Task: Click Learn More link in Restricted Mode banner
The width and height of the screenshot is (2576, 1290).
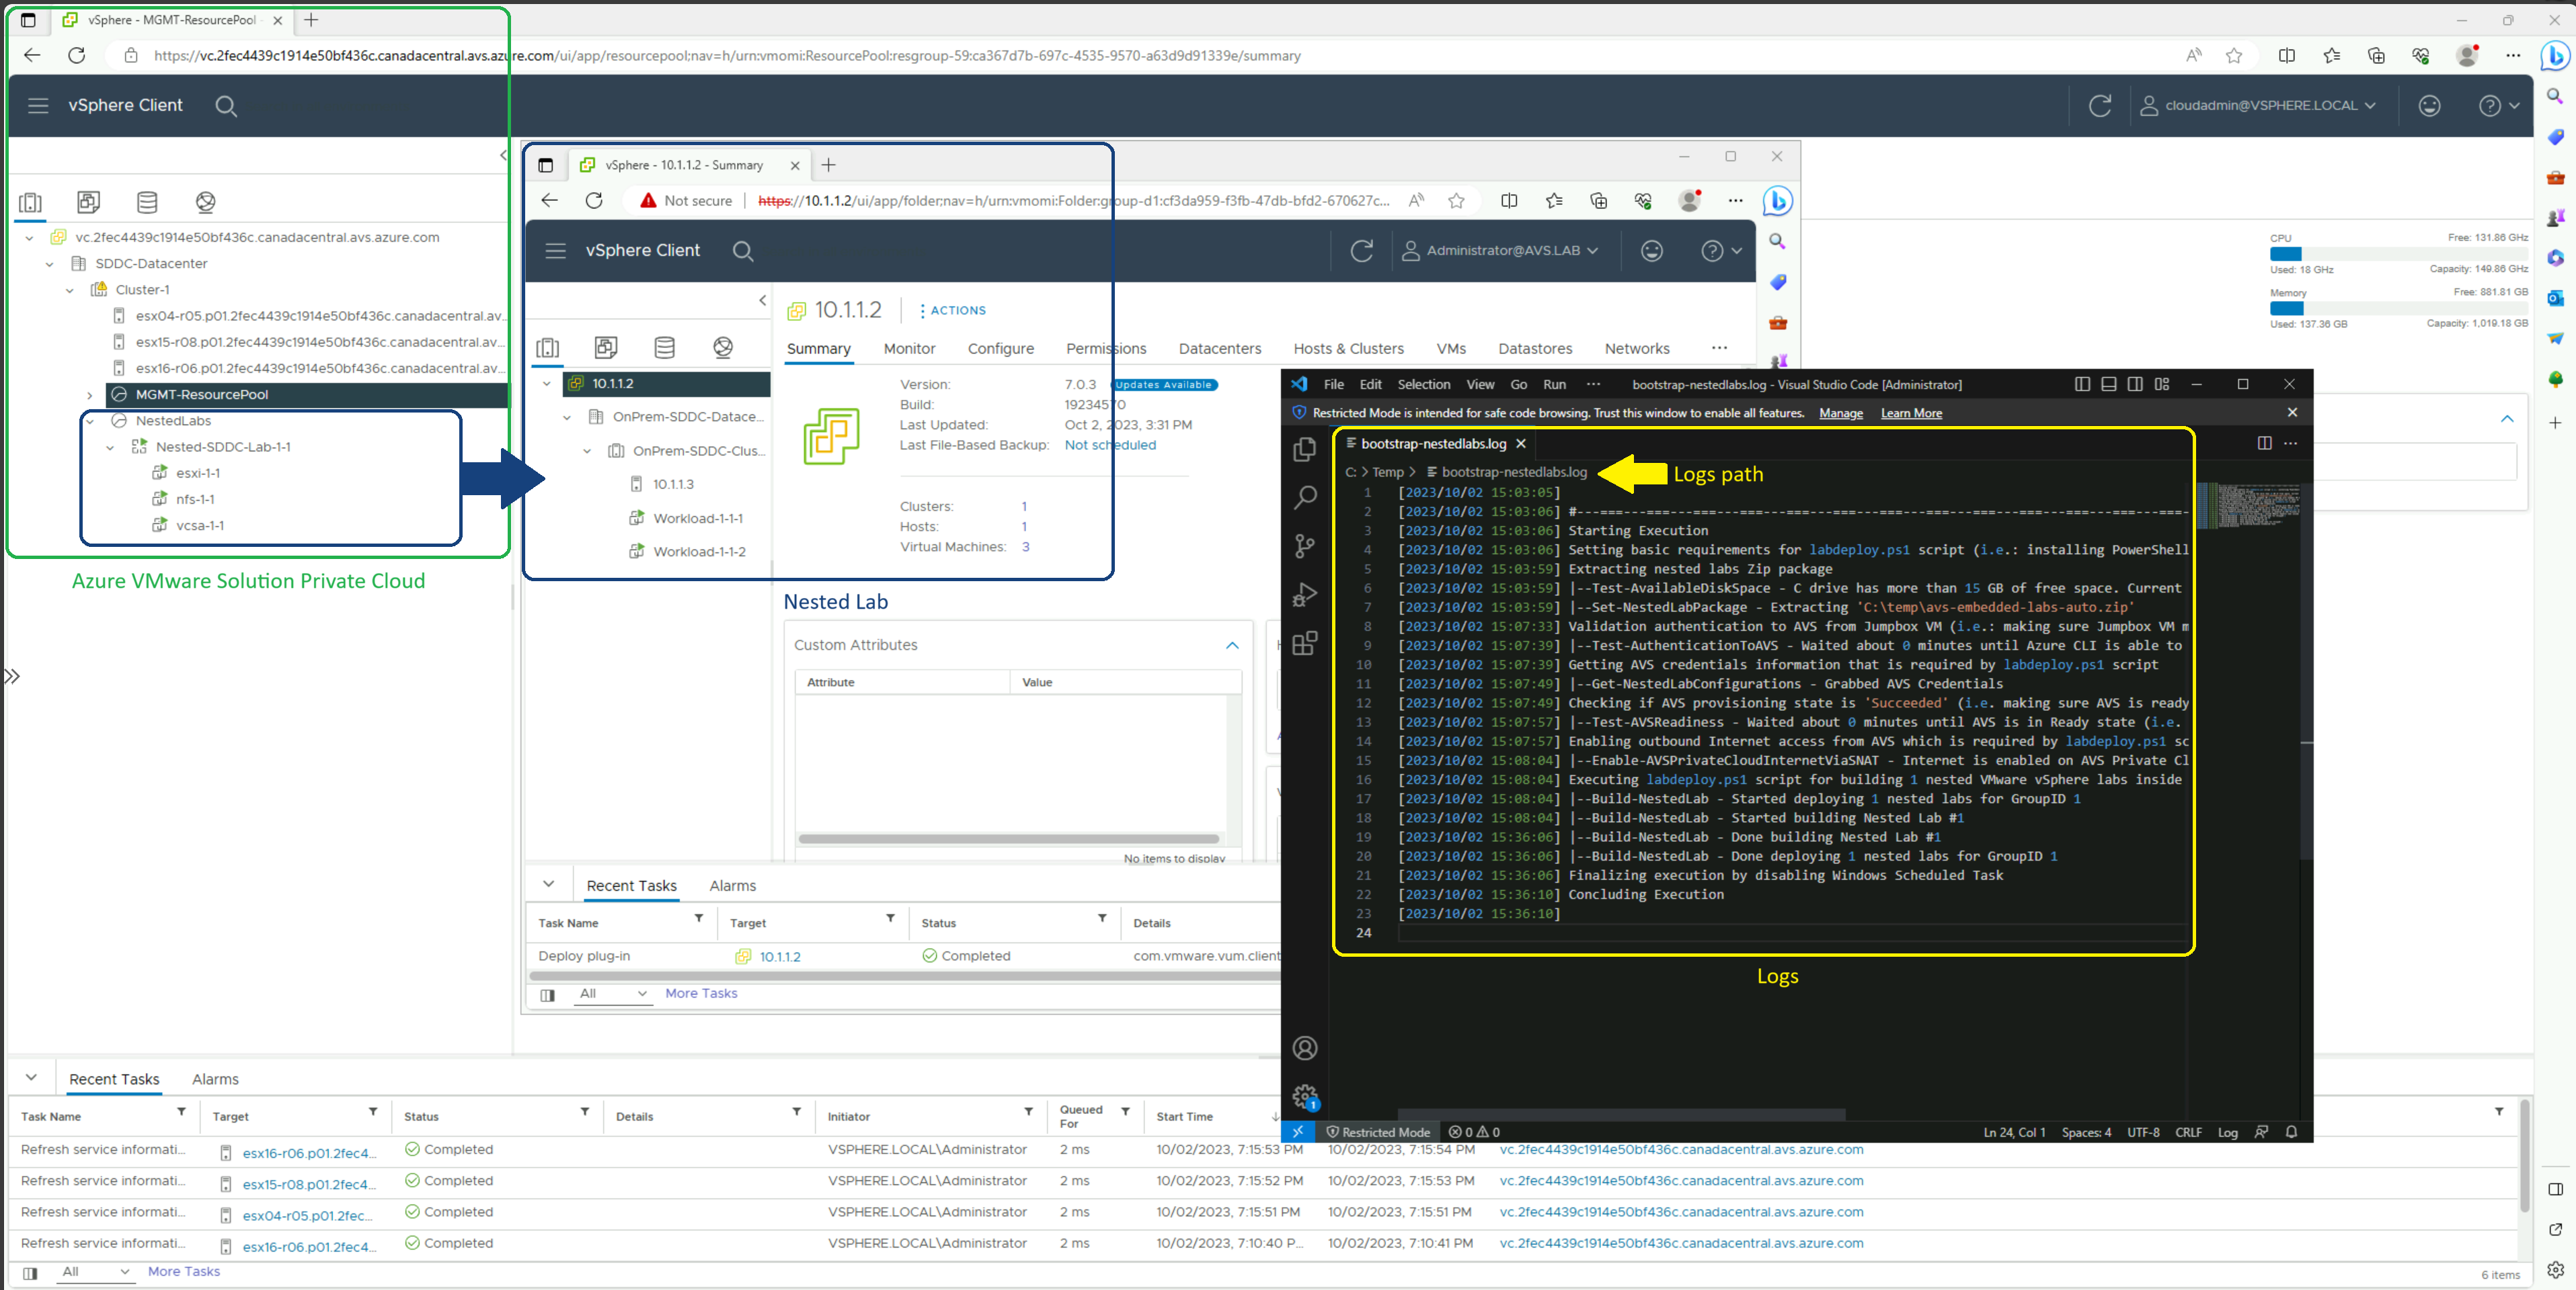Action: pos(1911,413)
